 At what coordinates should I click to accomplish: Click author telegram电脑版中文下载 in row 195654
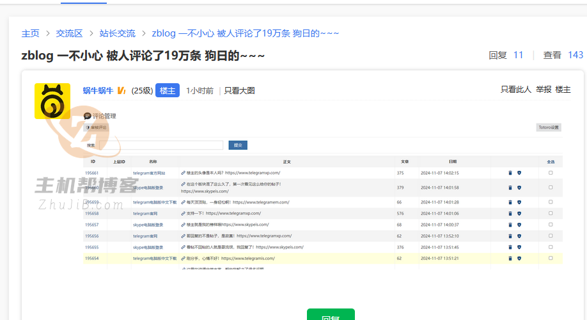tap(155, 258)
